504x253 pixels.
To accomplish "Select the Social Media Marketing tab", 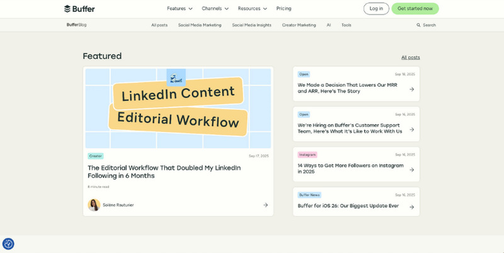I will (x=200, y=25).
